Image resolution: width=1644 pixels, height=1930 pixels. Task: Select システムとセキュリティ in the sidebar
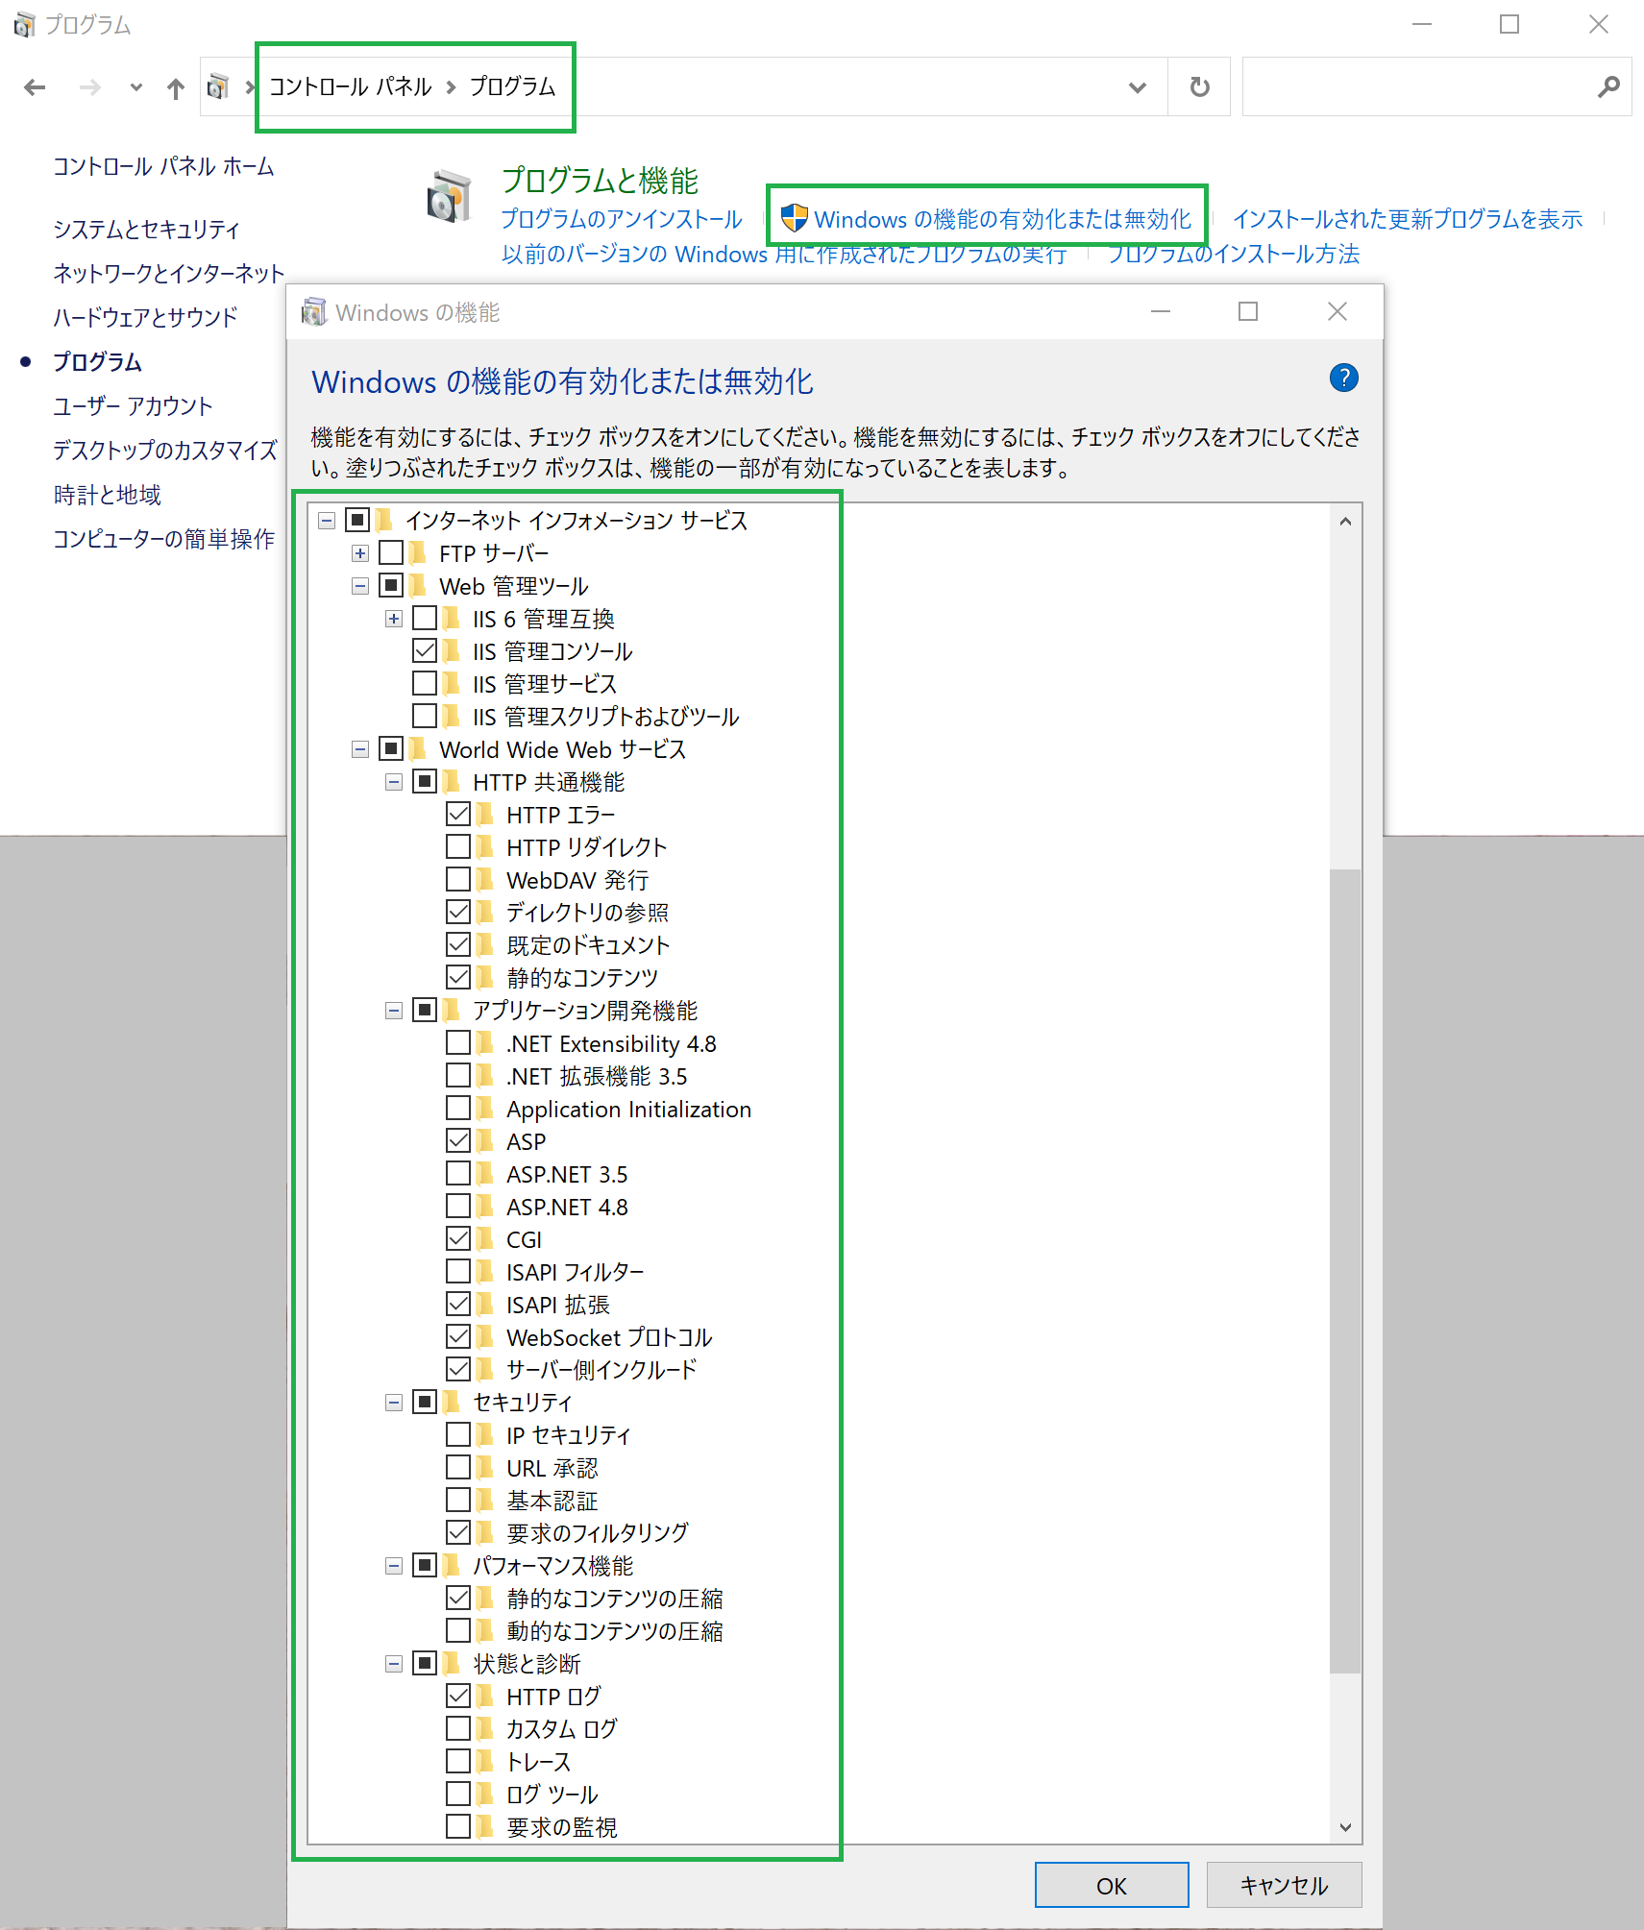[146, 229]
